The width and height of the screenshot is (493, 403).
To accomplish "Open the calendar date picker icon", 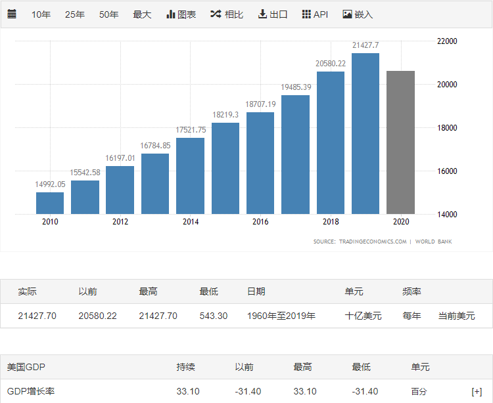I will (12, 14).
